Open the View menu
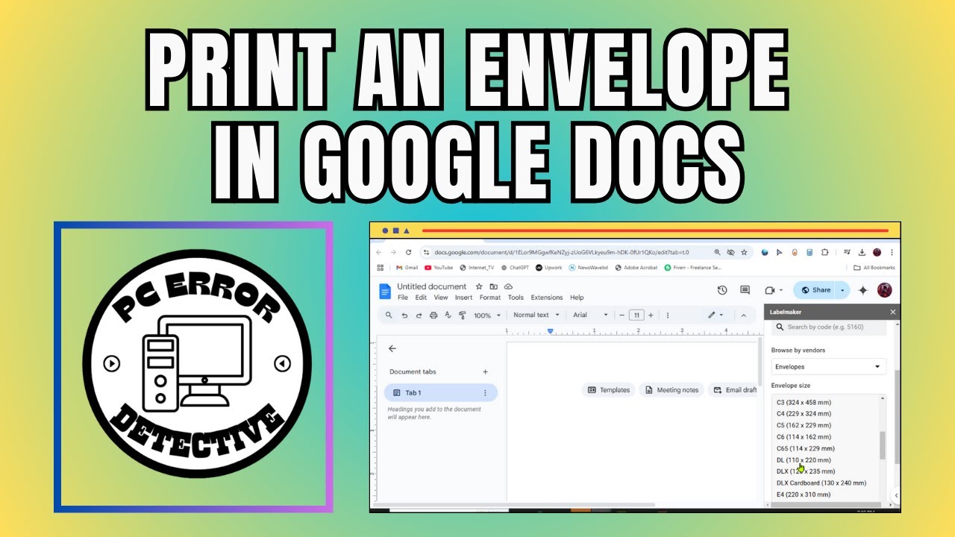 [441, 298]
